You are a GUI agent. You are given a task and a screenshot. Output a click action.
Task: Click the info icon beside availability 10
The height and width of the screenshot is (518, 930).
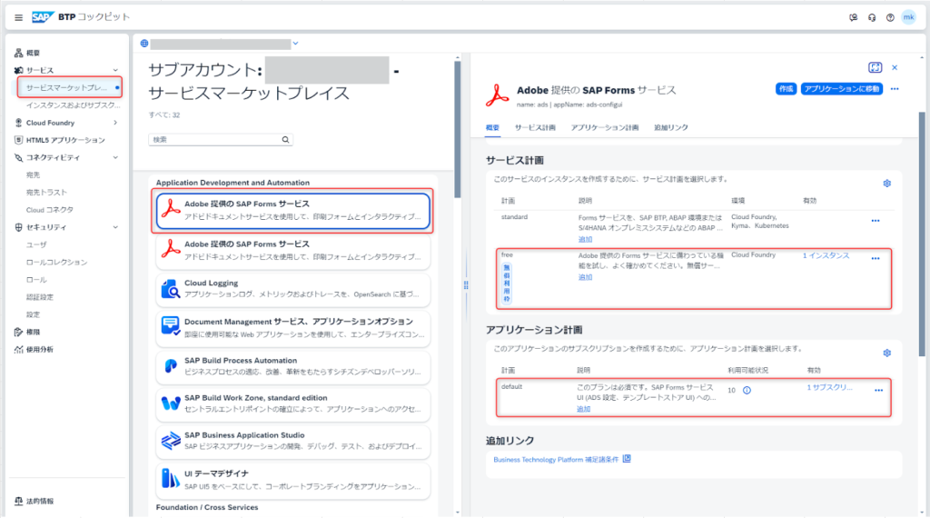click(747, 390)
